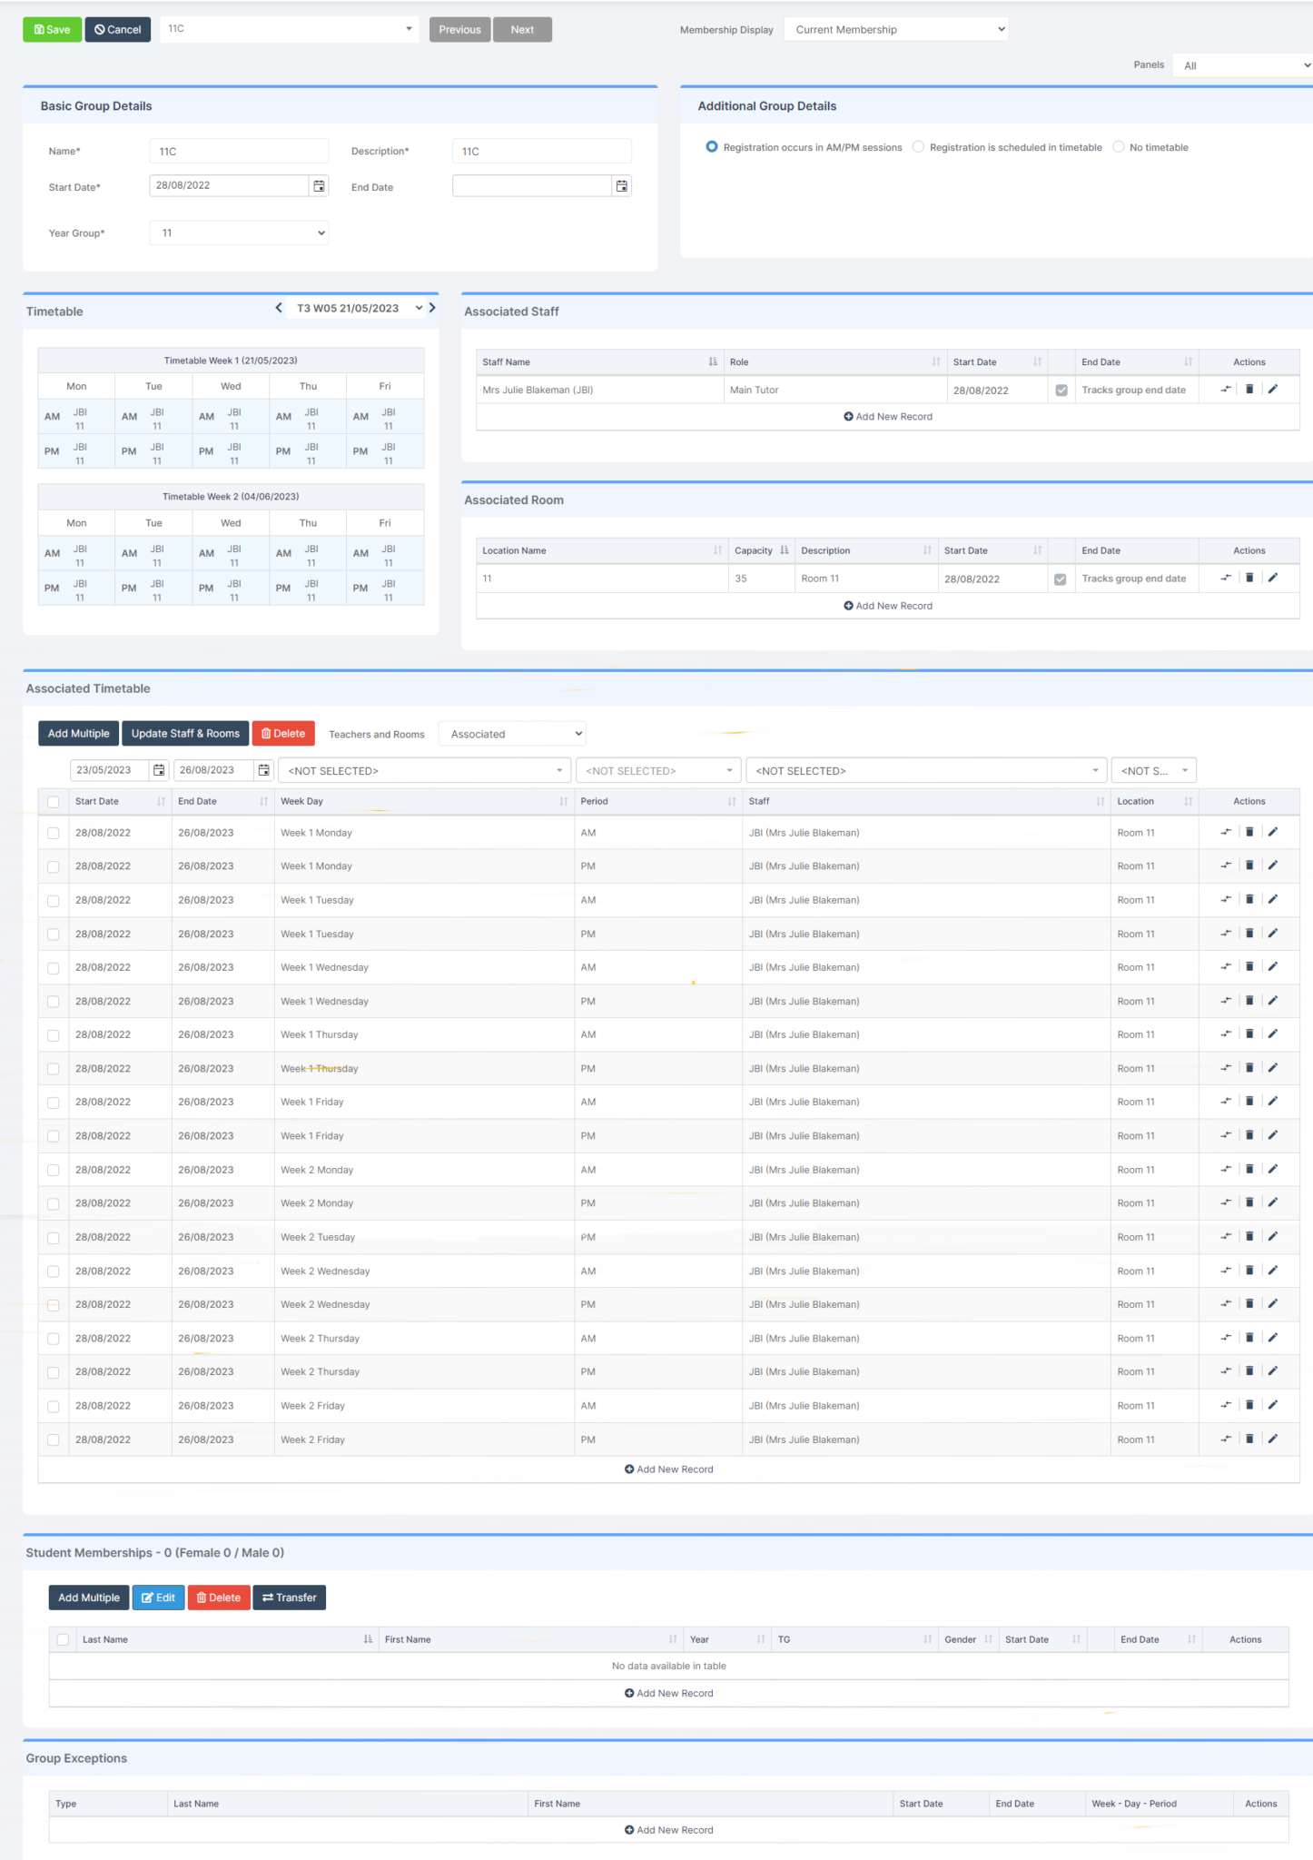The height and width of the screenshot is (1860, 1313).
Task: Click Add New Record under Associated Staff
Action: click(887, 417)
